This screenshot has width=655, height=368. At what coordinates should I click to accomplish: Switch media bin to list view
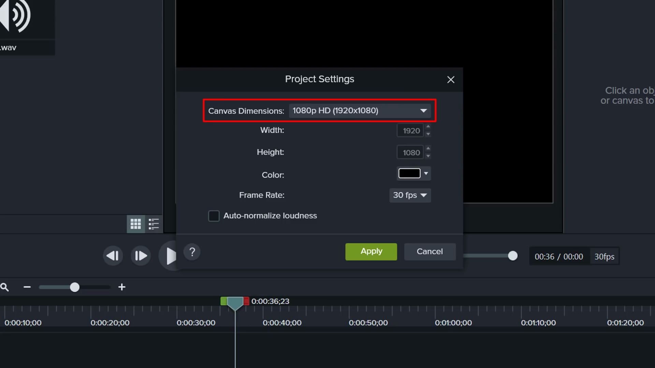(x=154, y=224)
